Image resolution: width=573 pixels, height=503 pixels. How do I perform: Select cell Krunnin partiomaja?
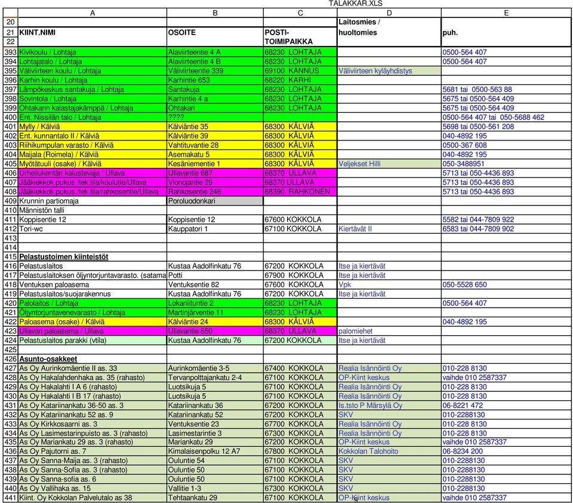93,201
